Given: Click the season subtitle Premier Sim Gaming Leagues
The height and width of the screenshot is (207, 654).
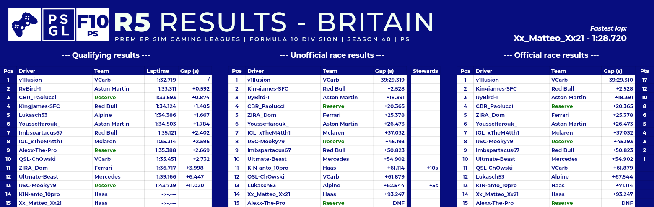Looking at the screenshot, I should pos(179,39).
